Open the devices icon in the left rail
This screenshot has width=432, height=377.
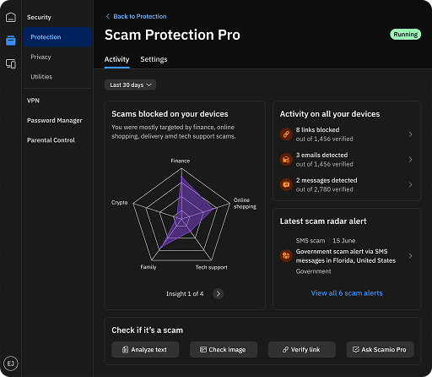(11, 64)
